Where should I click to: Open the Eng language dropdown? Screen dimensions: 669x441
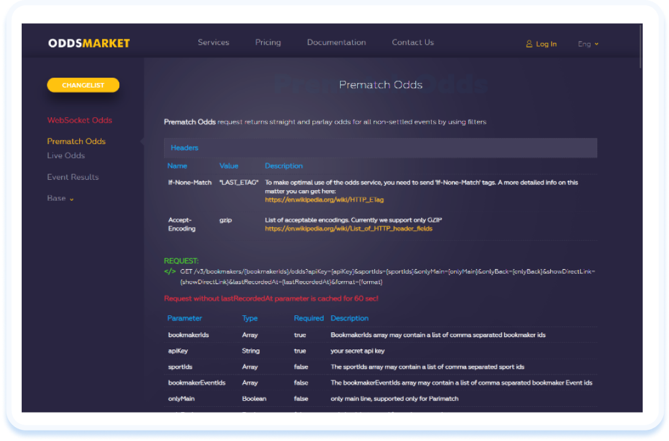pos(586,43)
